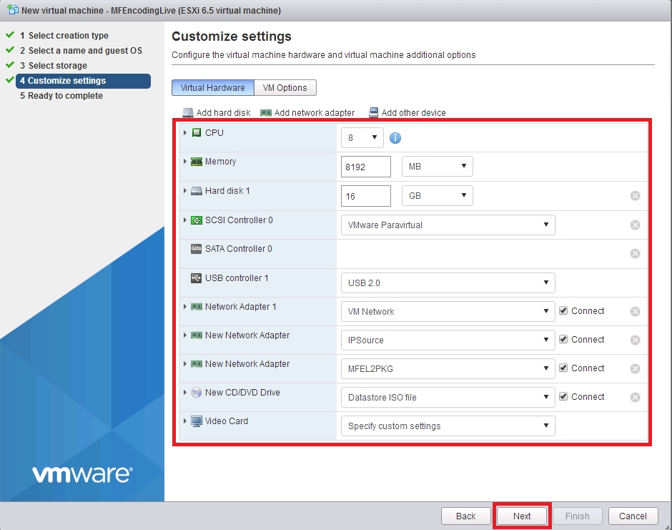Click the Add network adapter icon
Image resolution: width=672 pixels, height=530 pixels.
[x=266, y=112]
